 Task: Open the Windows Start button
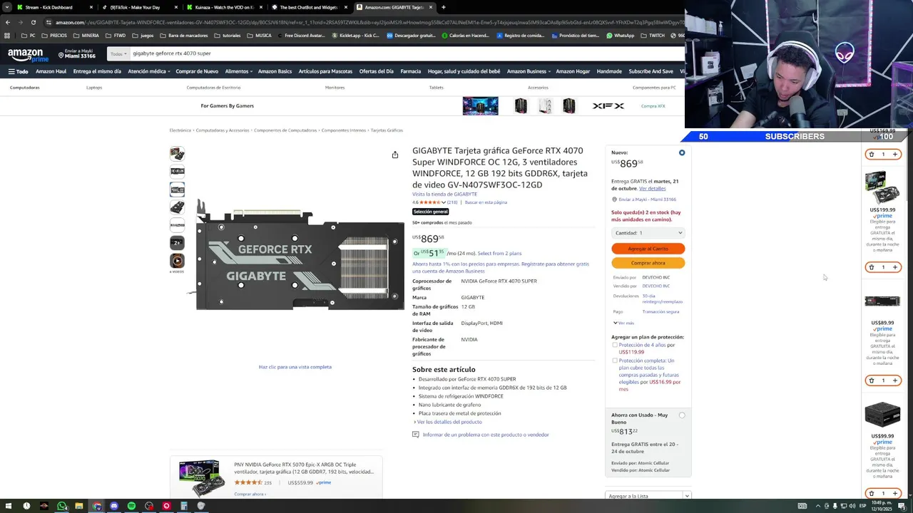coord(8,506)
